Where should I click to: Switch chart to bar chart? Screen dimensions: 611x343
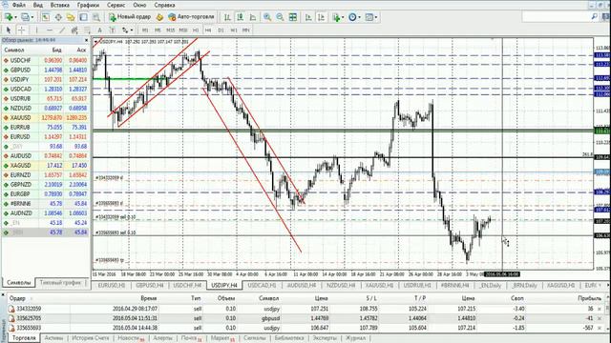click(x=227, y=17)
